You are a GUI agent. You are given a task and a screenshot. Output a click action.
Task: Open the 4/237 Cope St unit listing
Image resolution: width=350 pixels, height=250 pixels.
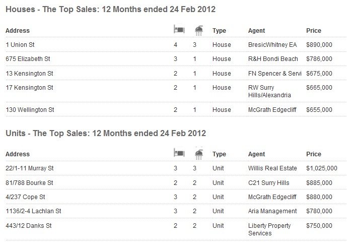26,197
